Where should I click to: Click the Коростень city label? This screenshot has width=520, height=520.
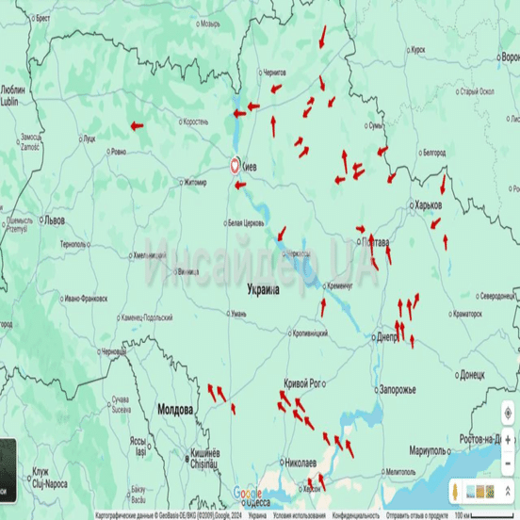coord(196,122)
